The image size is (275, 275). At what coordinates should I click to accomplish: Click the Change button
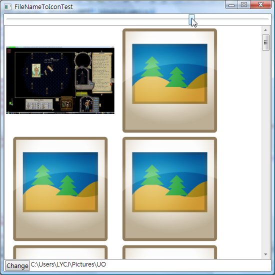[17, 265]
